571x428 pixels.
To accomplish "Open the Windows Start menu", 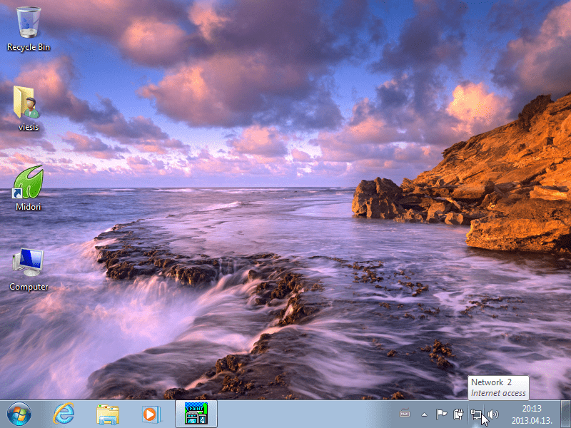I will pyautogui.click(x=19, y=414).
